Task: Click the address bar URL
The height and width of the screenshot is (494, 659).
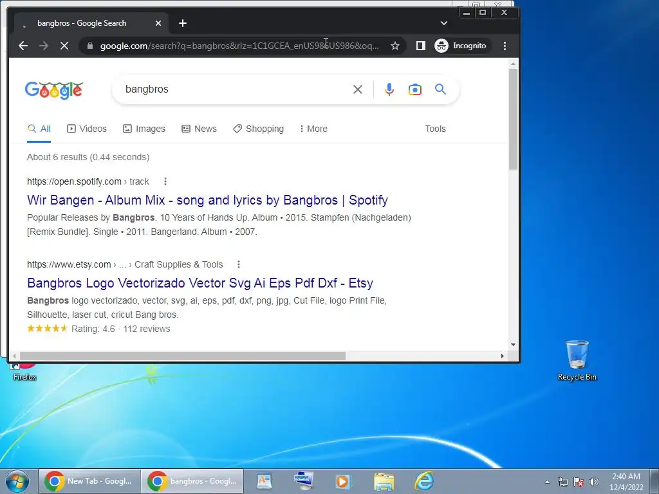Action: point(239,46)
